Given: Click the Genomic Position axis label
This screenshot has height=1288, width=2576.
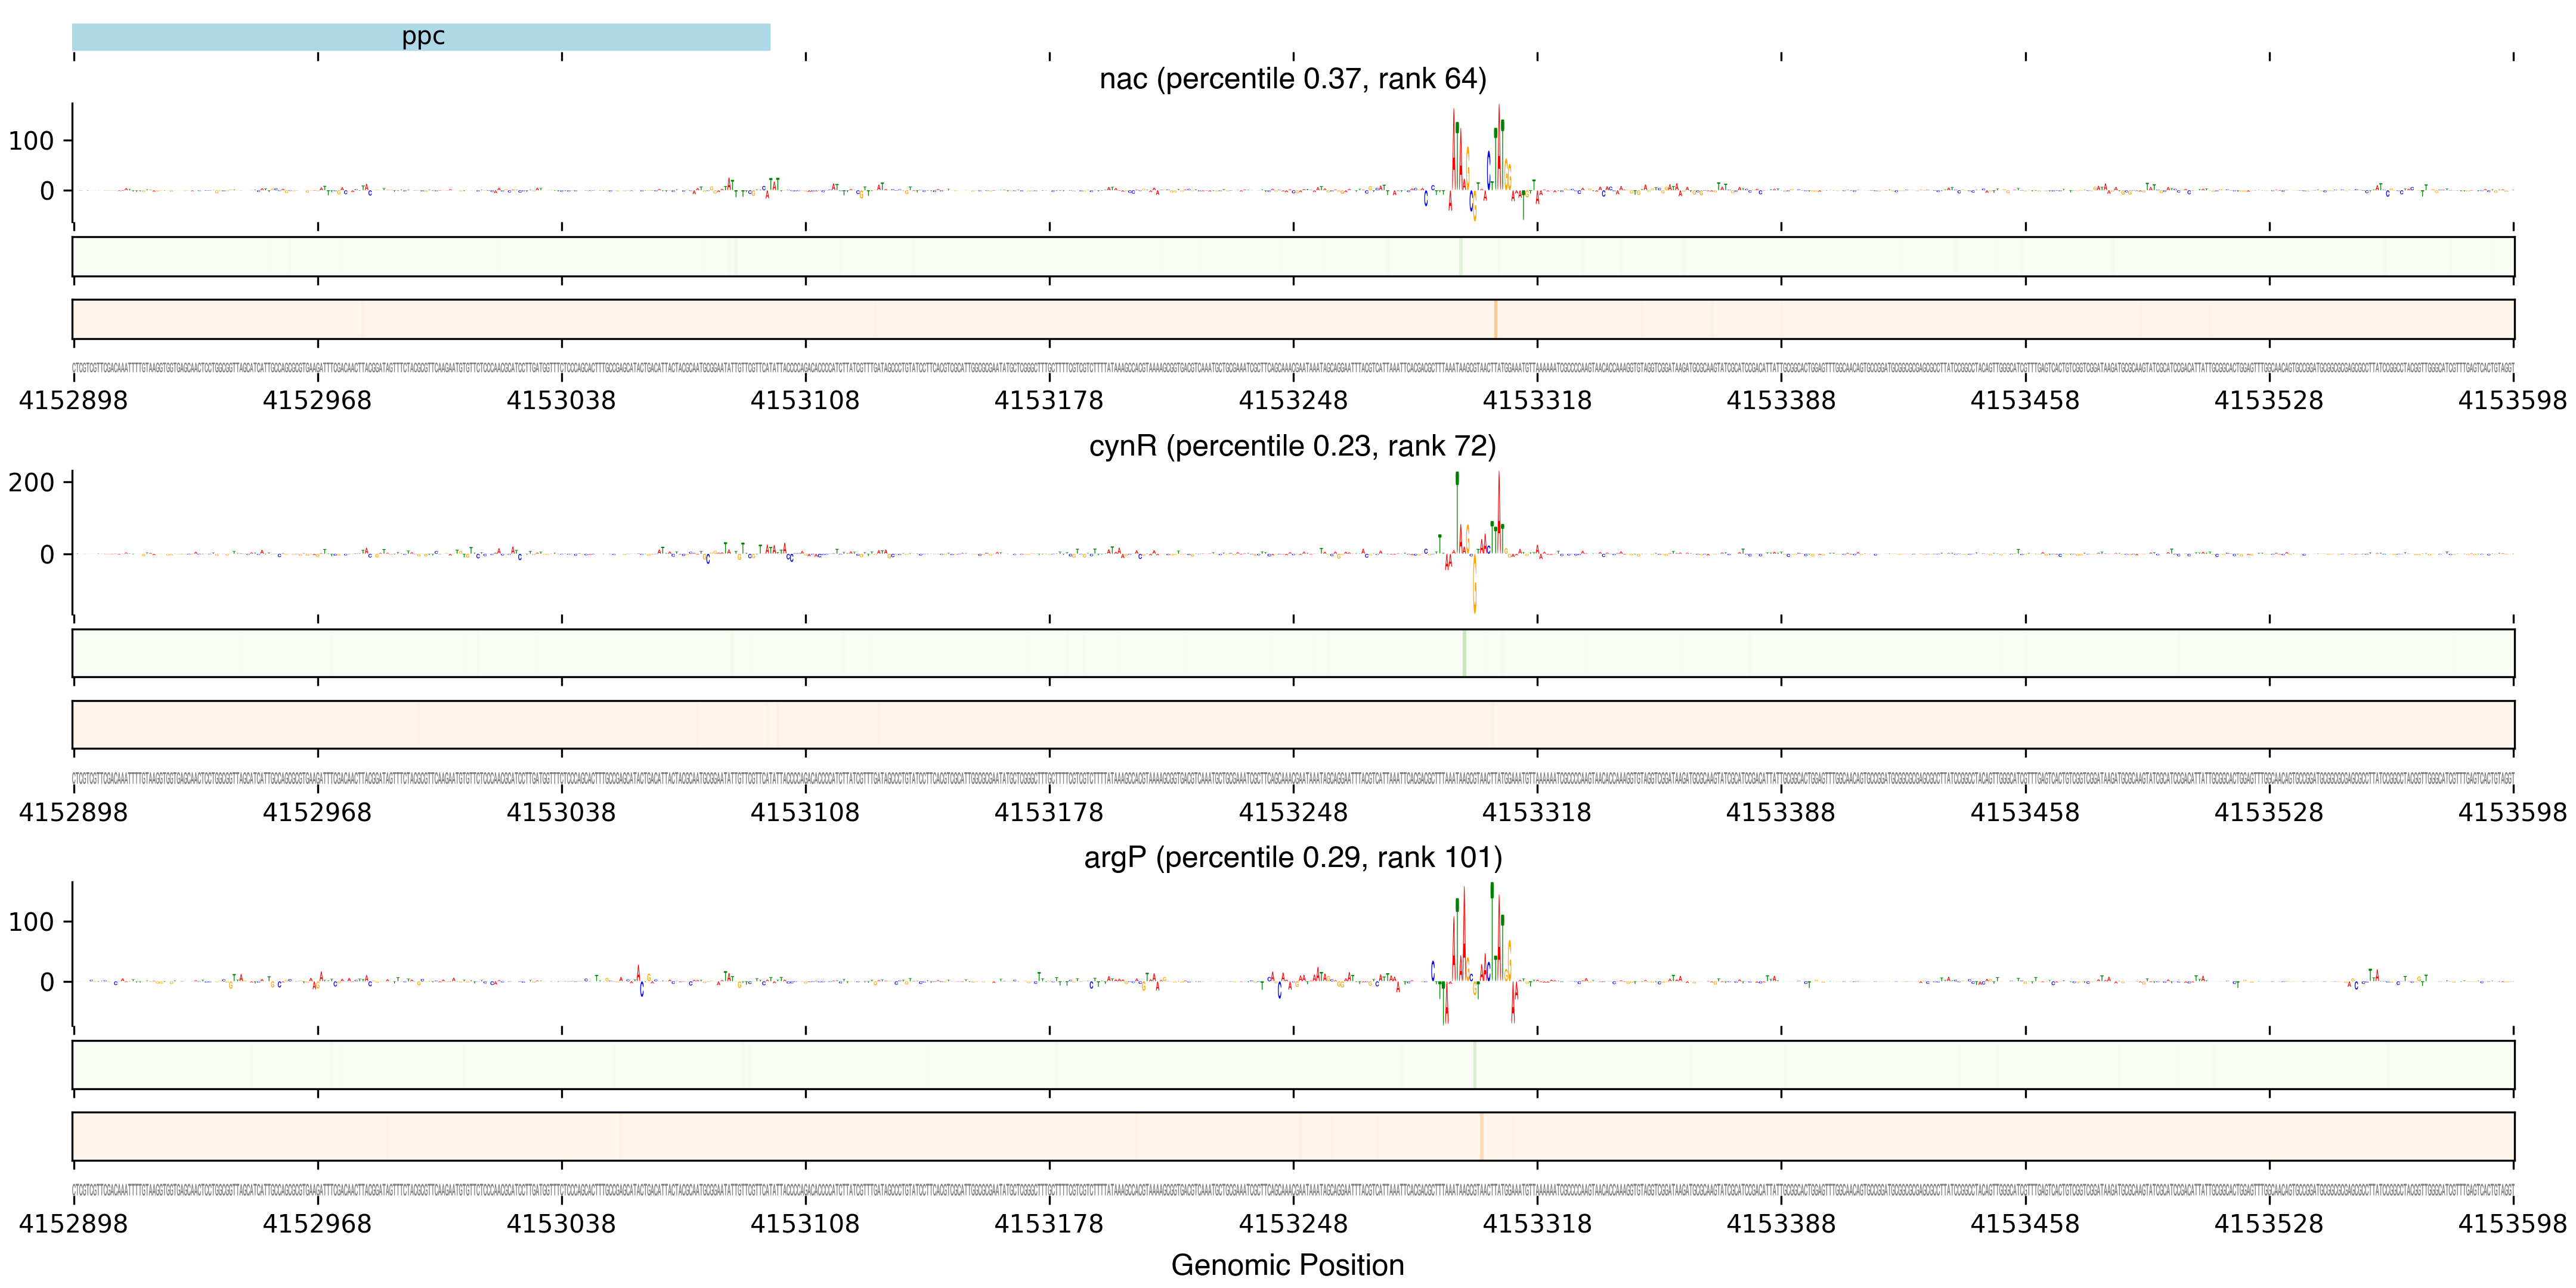Looking at the screenshot, I should coord(1287,1264).
